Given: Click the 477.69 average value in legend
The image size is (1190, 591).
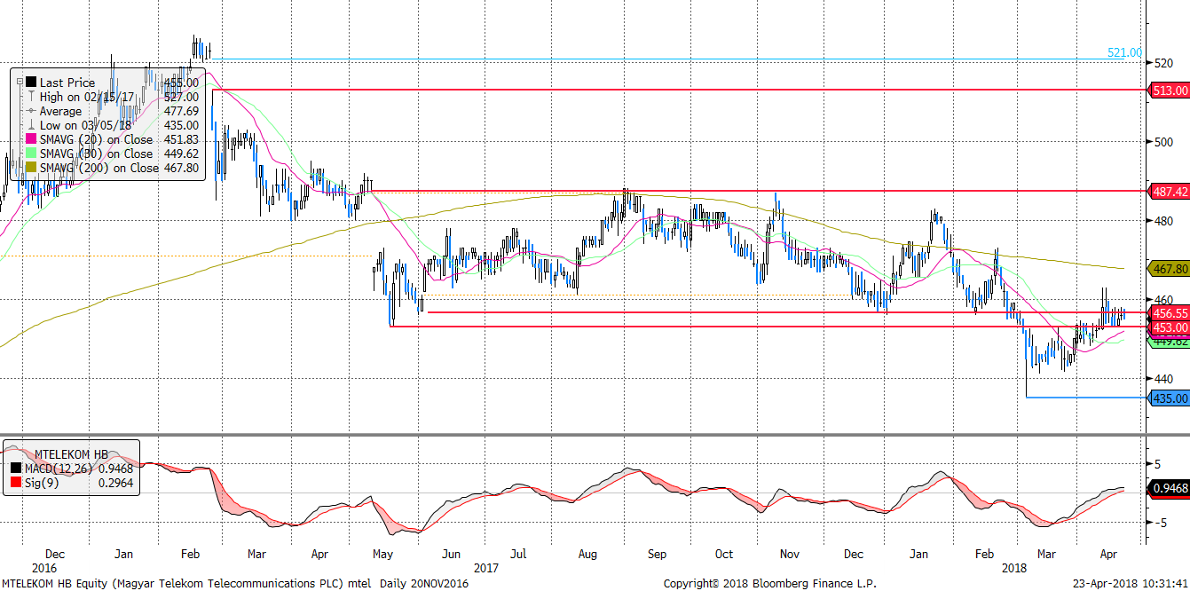Looking at the screenshot, I should [x=182, y=111].
